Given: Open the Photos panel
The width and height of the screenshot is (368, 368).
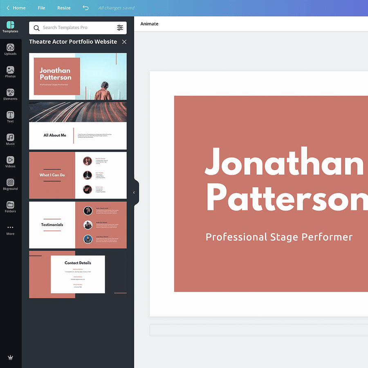Looking at the screenshot, I should click(x=10, y=72).
